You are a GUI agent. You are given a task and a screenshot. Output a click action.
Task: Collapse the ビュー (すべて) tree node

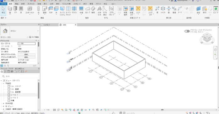point(1,81)
